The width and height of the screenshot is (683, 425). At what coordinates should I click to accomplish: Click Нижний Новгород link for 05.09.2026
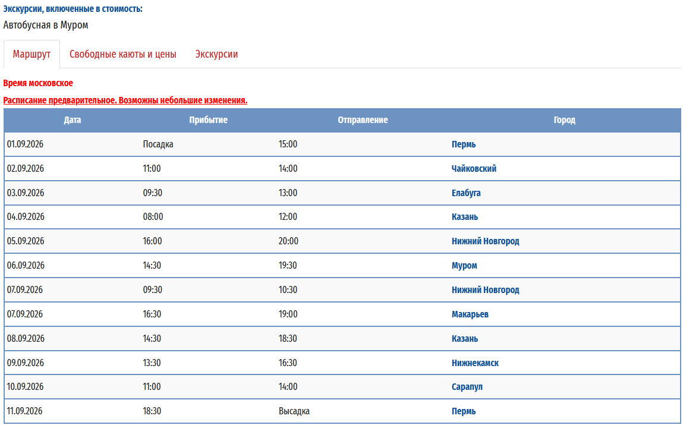(485, 241)
